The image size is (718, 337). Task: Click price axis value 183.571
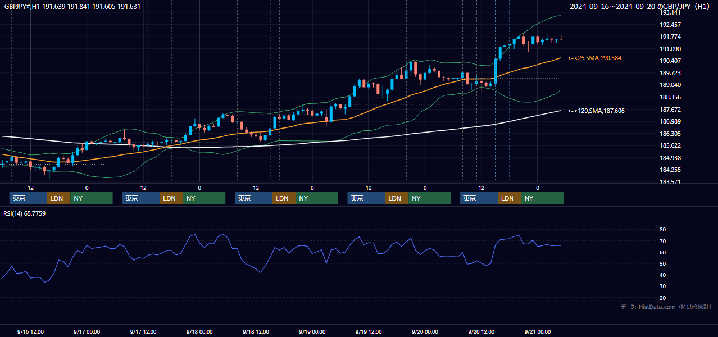coord(670,182)
